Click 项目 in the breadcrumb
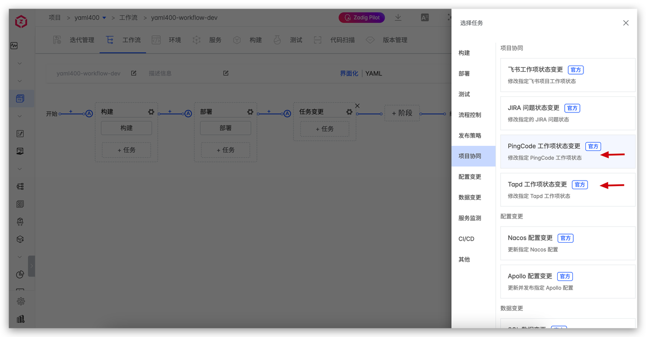 click(55, 18)
